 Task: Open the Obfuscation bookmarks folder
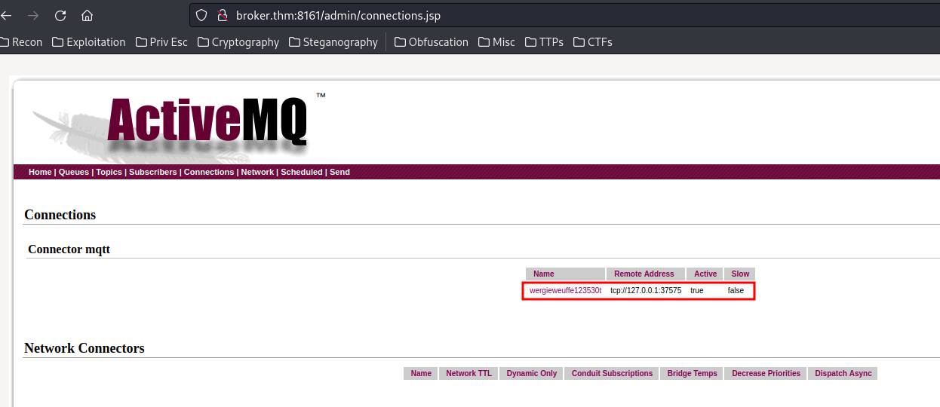[432, 42]
